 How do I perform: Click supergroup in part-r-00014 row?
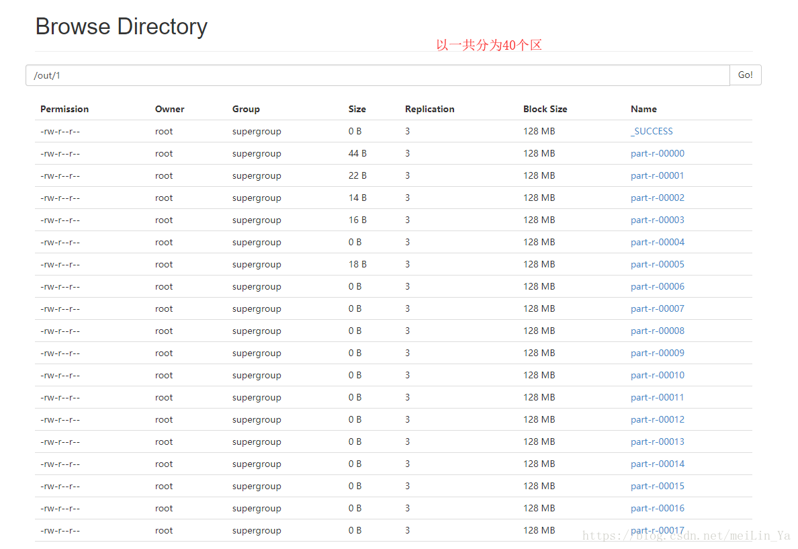point(257,464)
